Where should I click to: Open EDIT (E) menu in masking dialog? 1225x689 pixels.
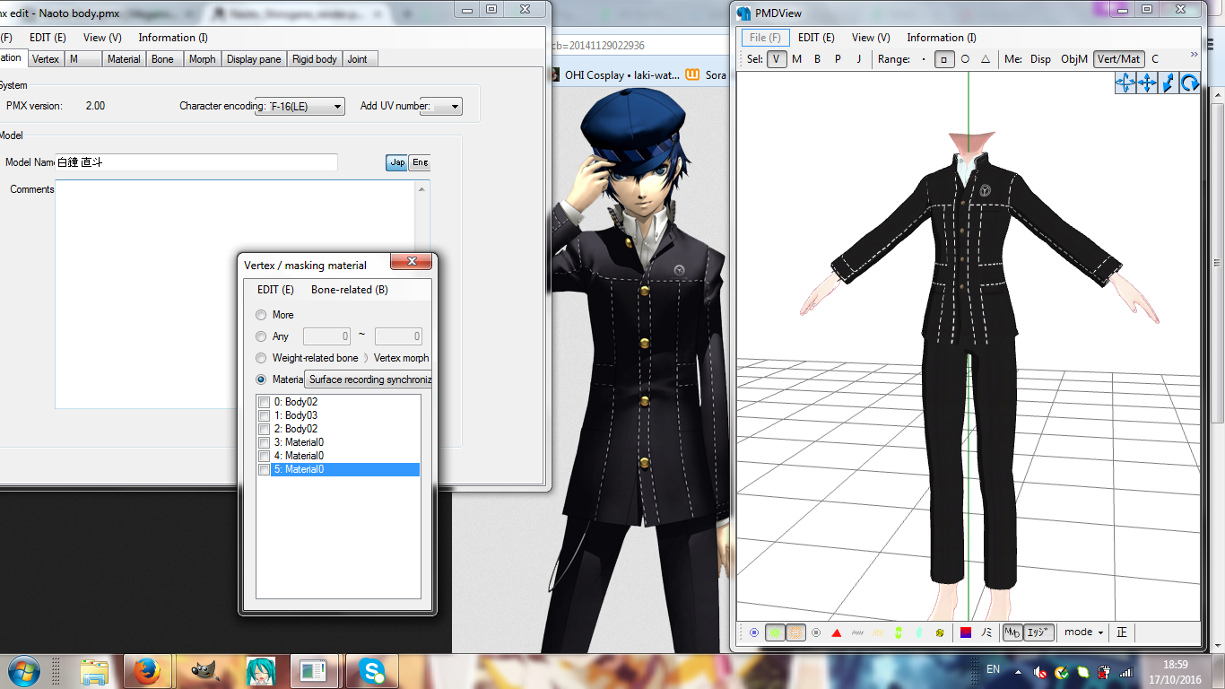pos(275,290)
